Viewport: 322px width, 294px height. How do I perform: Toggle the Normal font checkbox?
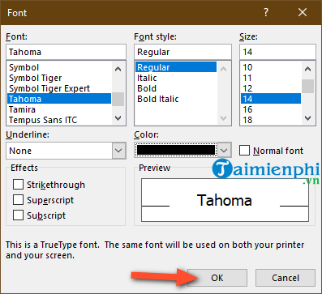244,151
